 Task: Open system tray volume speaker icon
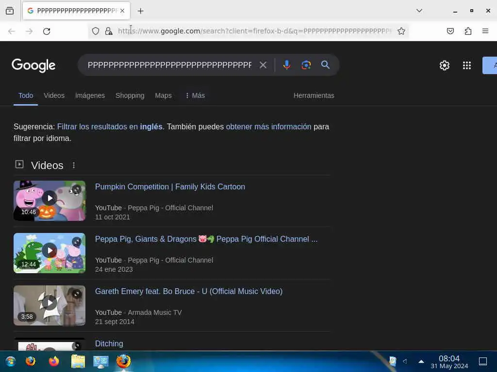(405, 361)
